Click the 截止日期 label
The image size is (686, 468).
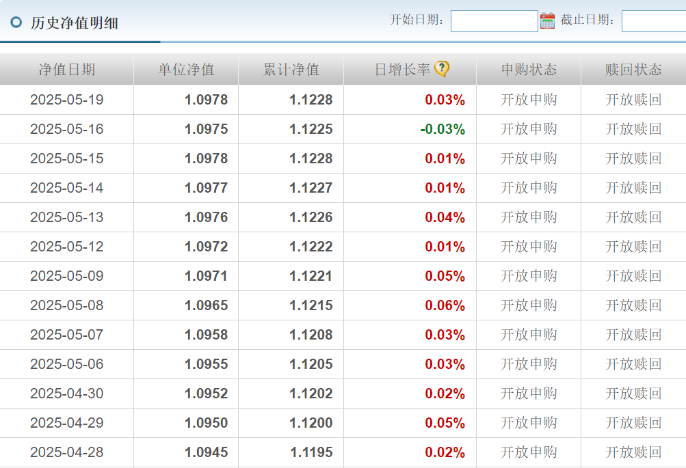pyautogui.click(x=587, y=20)
